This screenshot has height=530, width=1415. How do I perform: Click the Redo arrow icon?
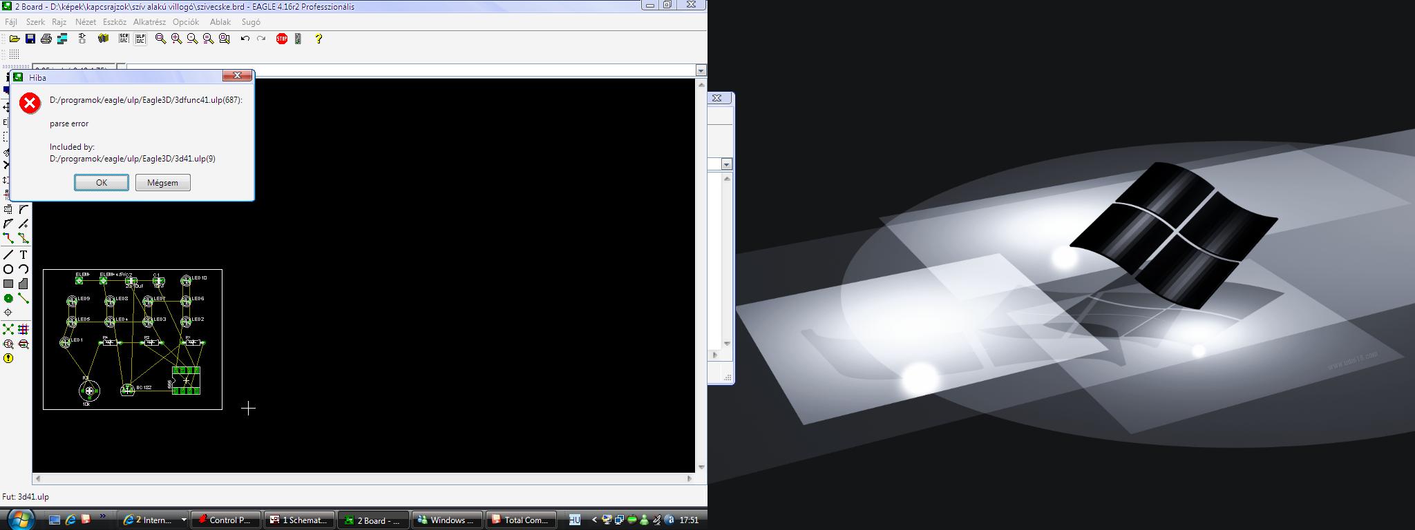pyautogui.click(x=261, y=39)
